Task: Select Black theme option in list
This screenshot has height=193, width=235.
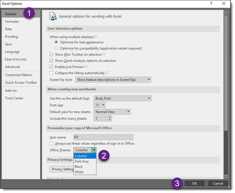Action: point(79,167)
